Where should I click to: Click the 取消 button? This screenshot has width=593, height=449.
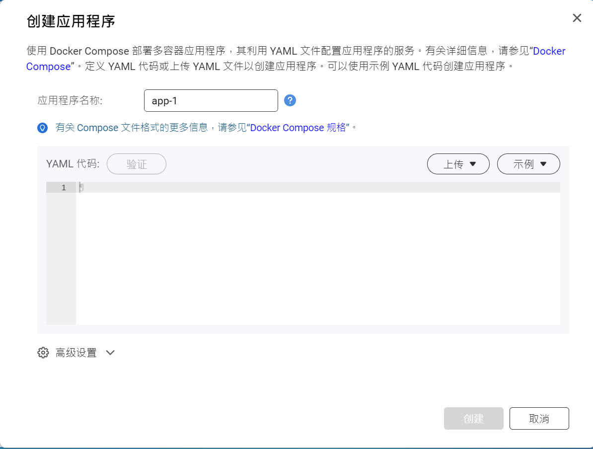539,418
